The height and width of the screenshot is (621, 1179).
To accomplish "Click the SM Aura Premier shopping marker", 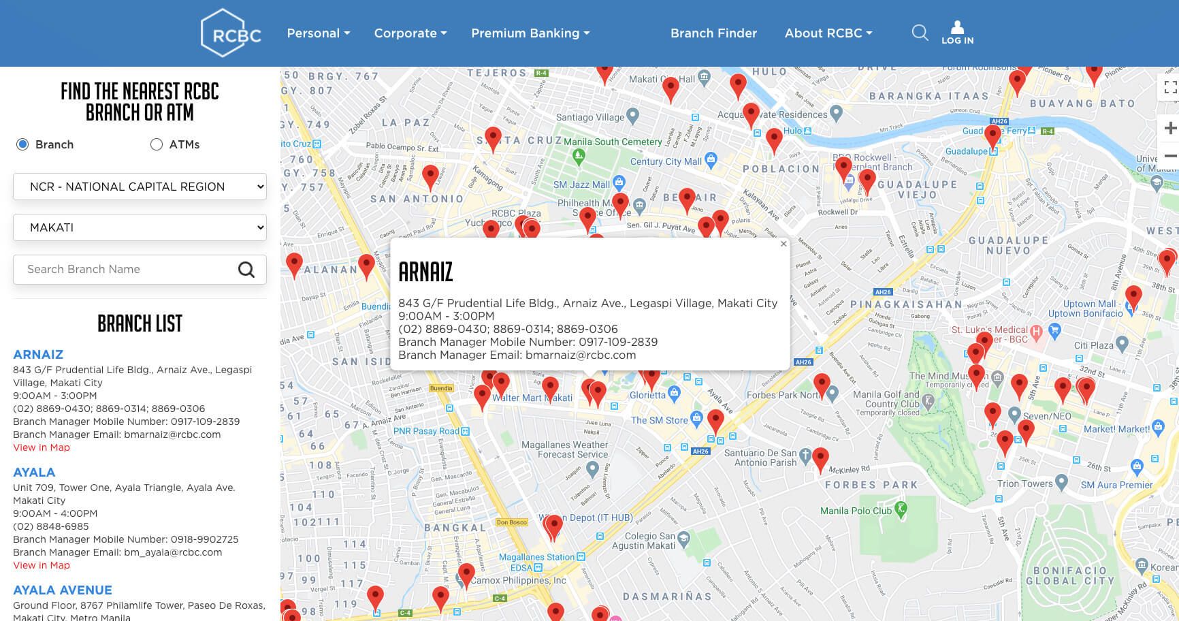I will tap(1136, 467).
